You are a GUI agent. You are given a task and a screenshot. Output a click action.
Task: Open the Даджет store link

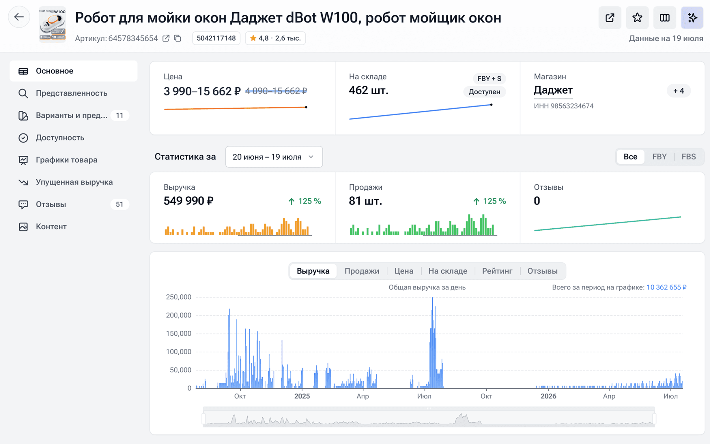click(x=553, y=90)
